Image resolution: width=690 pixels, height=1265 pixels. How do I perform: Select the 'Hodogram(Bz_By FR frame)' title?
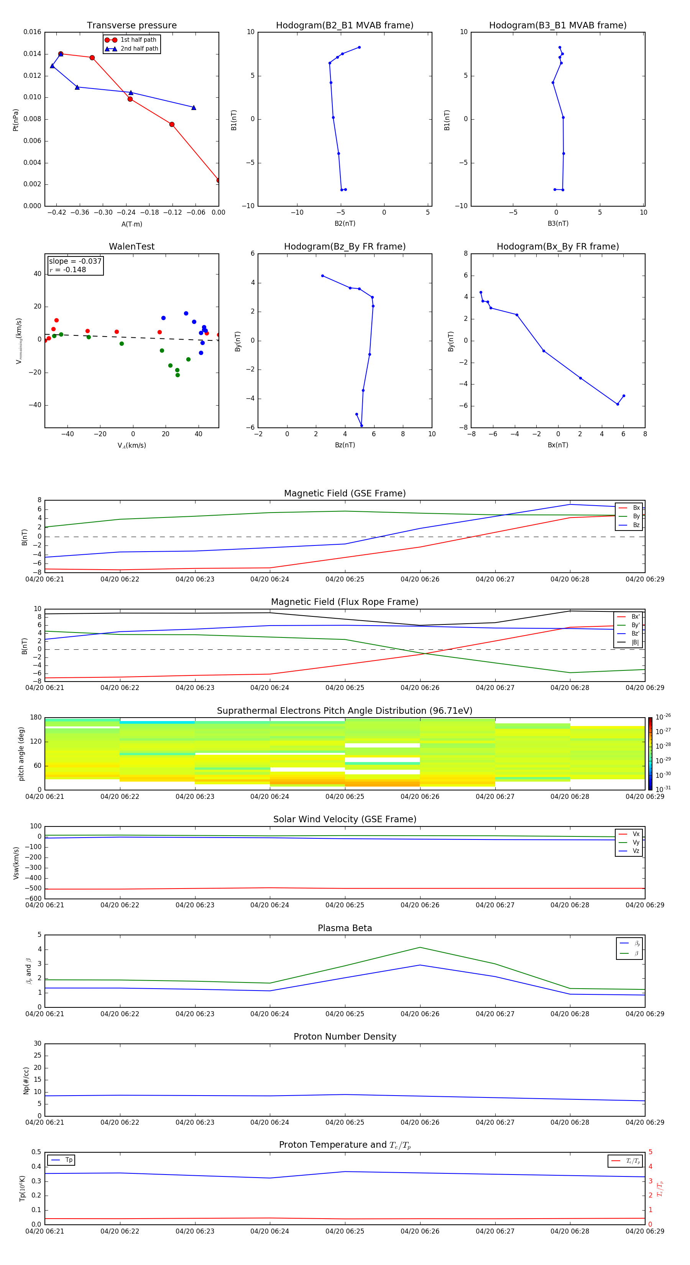click(345, 246)
